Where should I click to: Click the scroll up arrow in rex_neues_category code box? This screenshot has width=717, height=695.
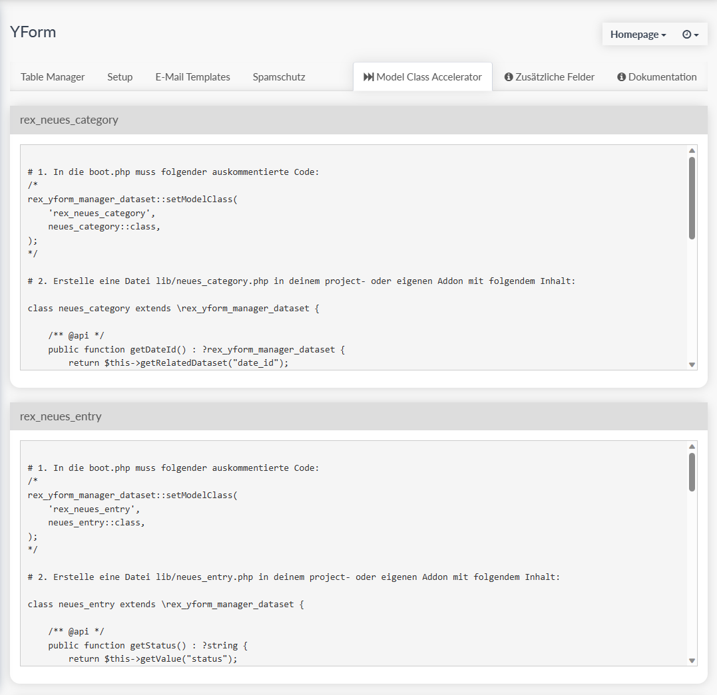(x=692, y=150)
